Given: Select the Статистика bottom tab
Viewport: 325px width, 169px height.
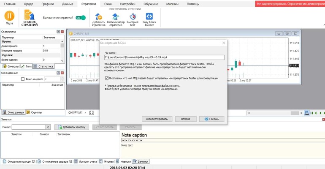Looking at the screenshot, I should 43,66.
